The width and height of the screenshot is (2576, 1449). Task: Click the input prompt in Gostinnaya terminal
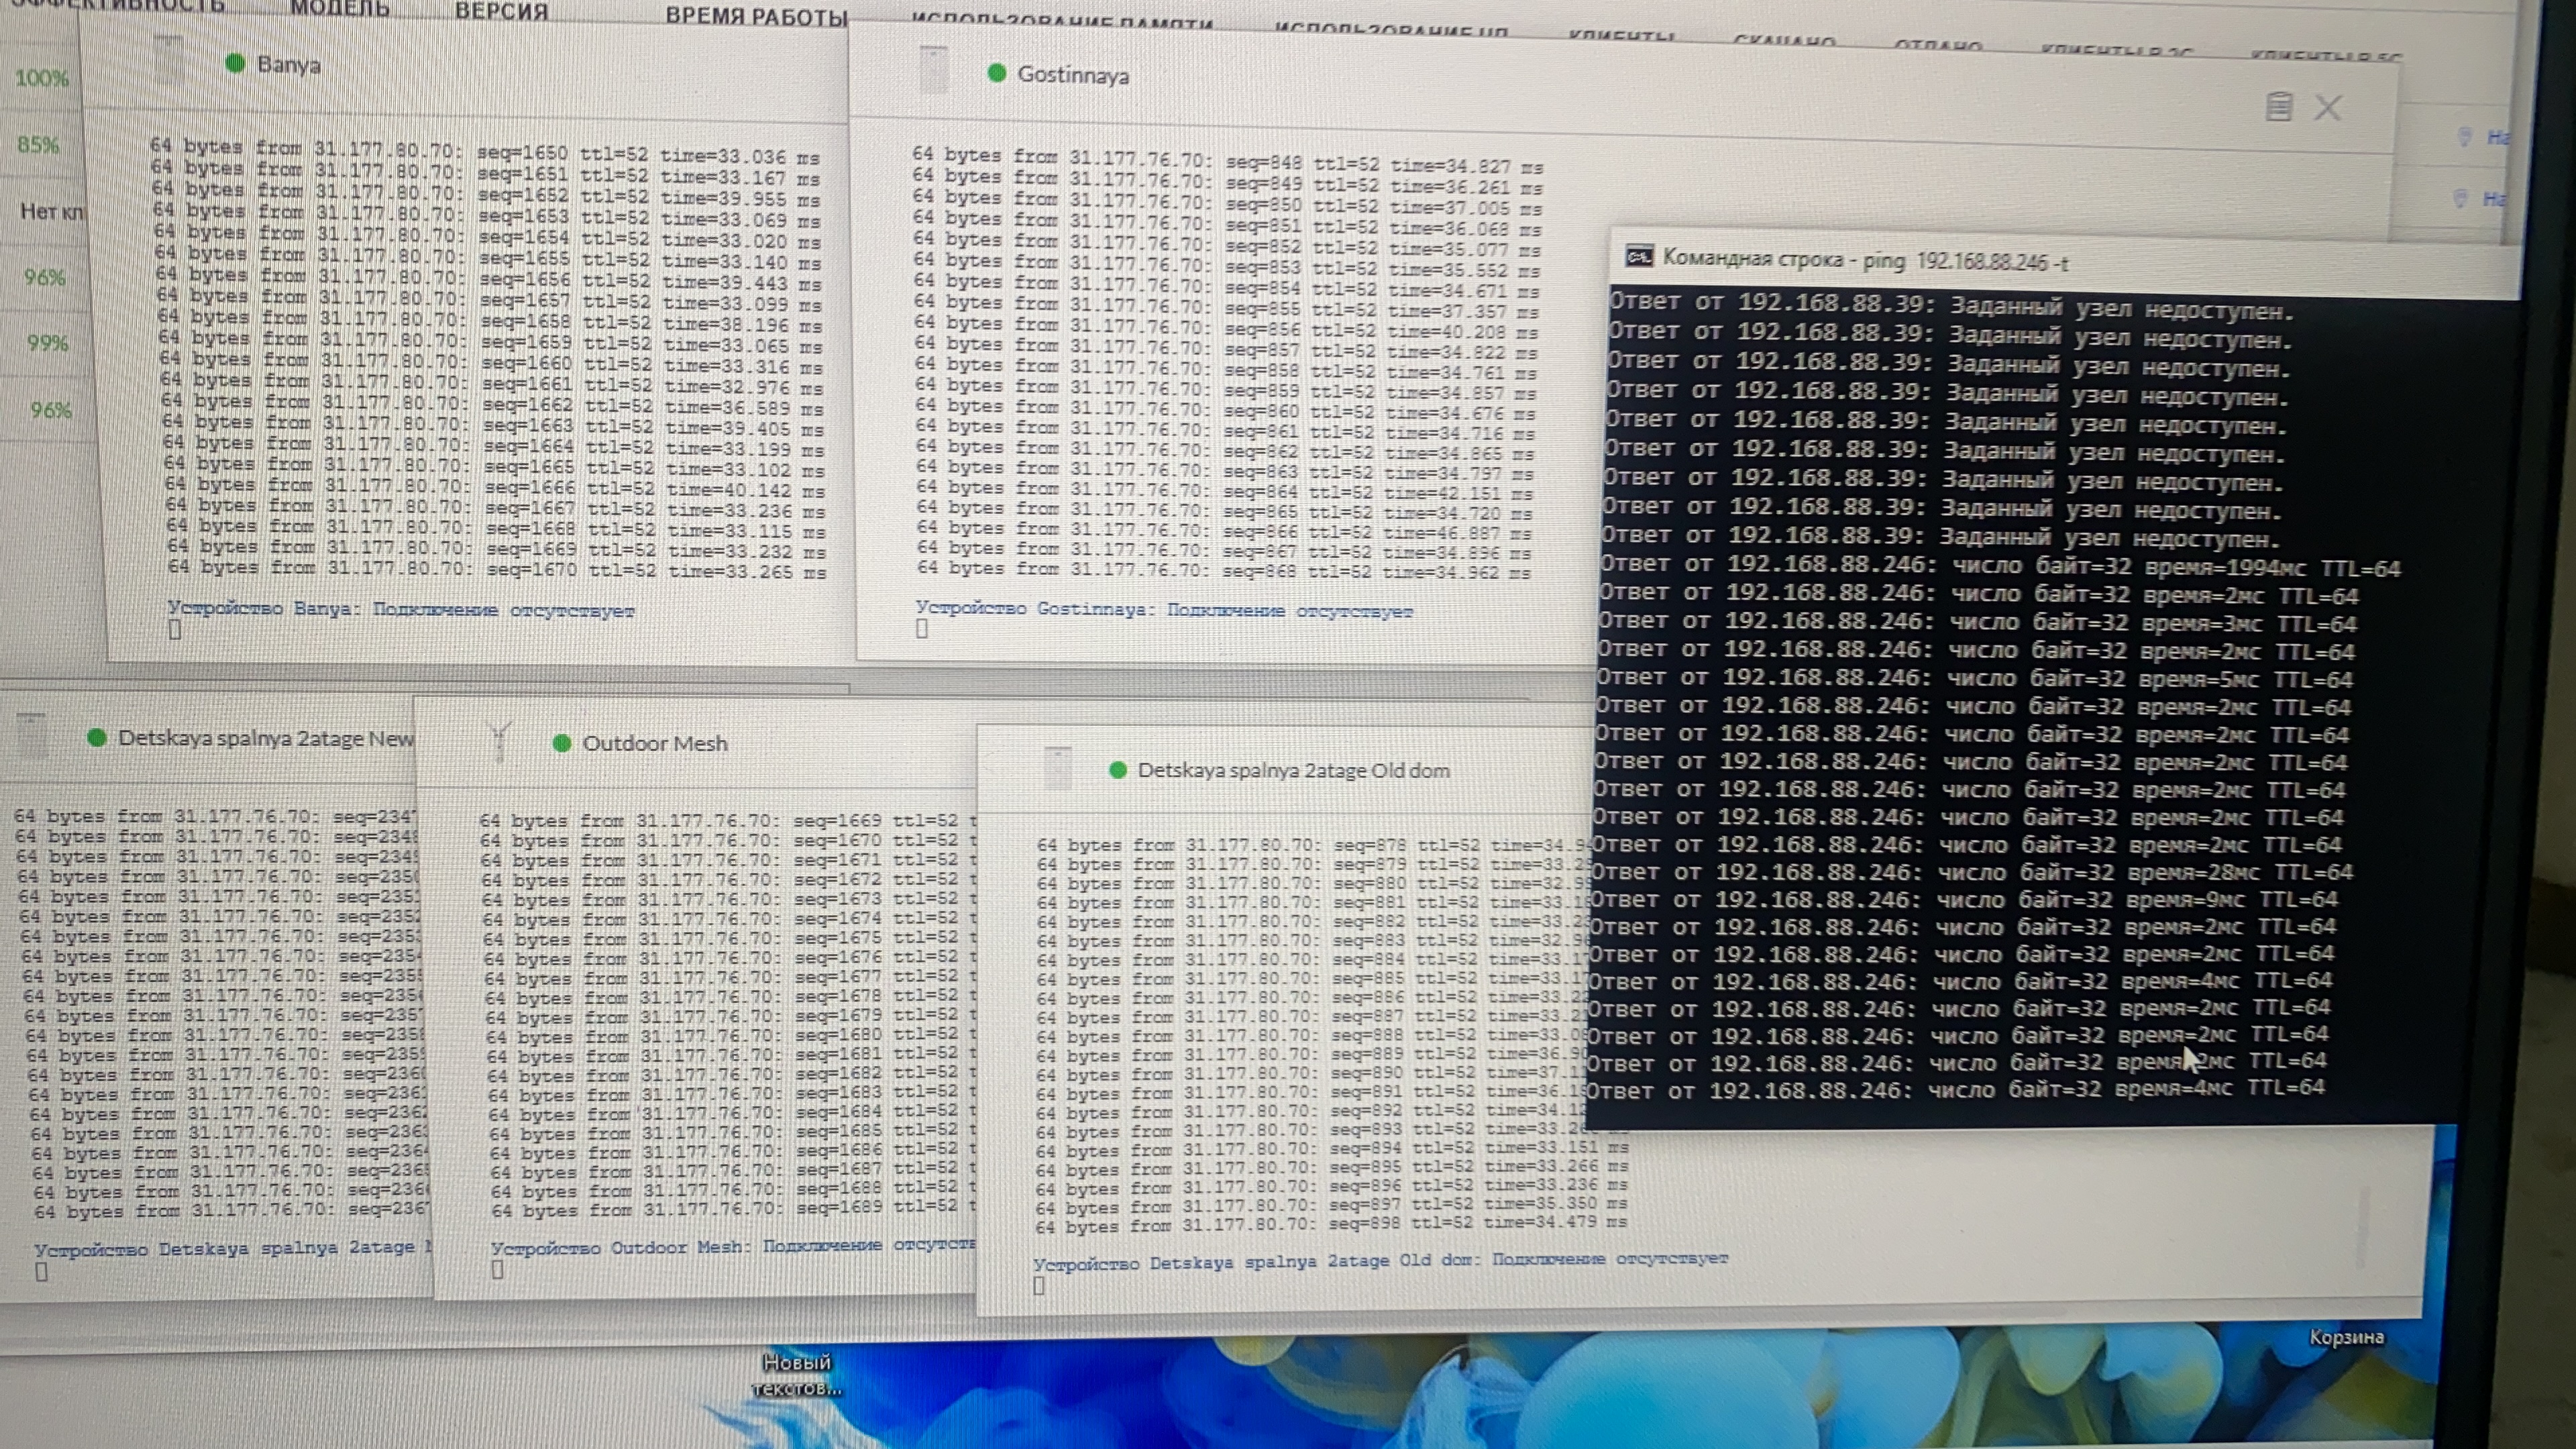coord(922,629)
